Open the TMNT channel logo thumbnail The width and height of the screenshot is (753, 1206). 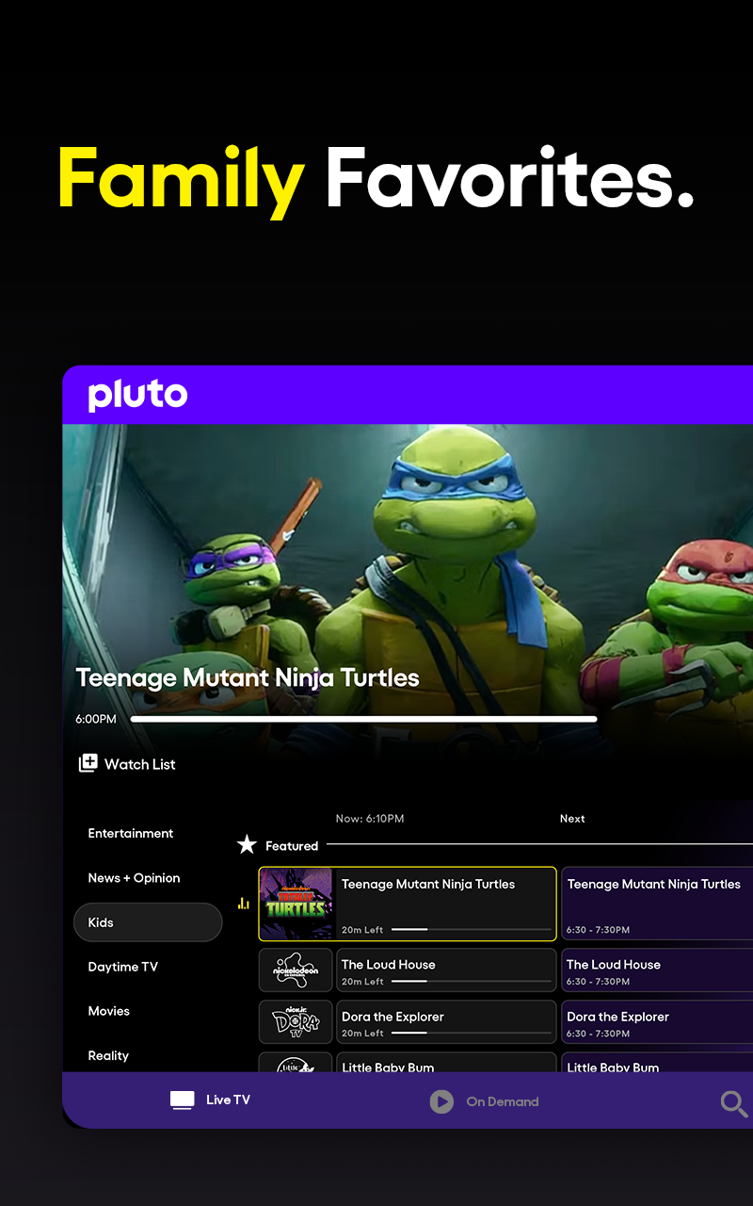(296, 904)
